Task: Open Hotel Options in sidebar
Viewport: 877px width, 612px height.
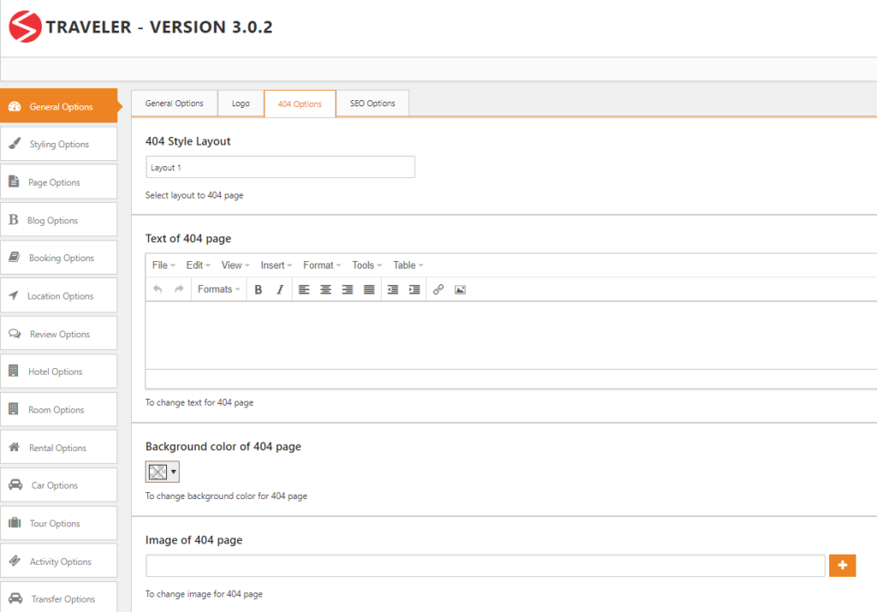Action: tap(58, 371)
